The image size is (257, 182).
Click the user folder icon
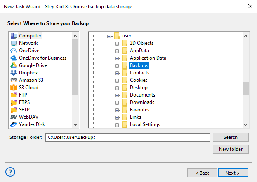[117, 36]
